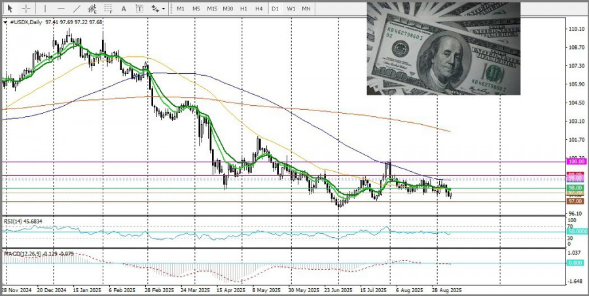Click the text label tool
The height and width of the screenshot is (296, 589).
139,8
